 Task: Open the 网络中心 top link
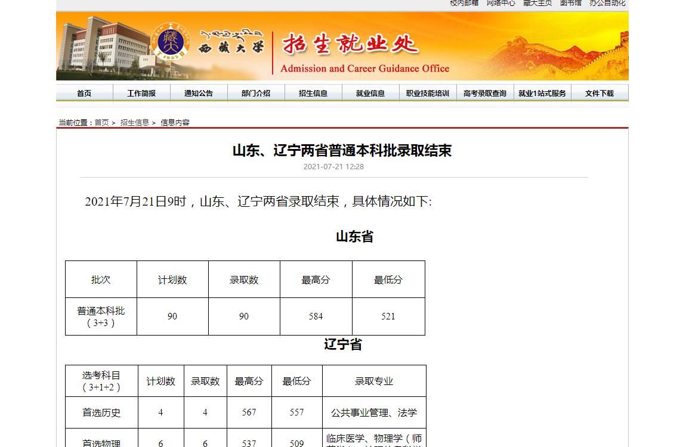501,3
